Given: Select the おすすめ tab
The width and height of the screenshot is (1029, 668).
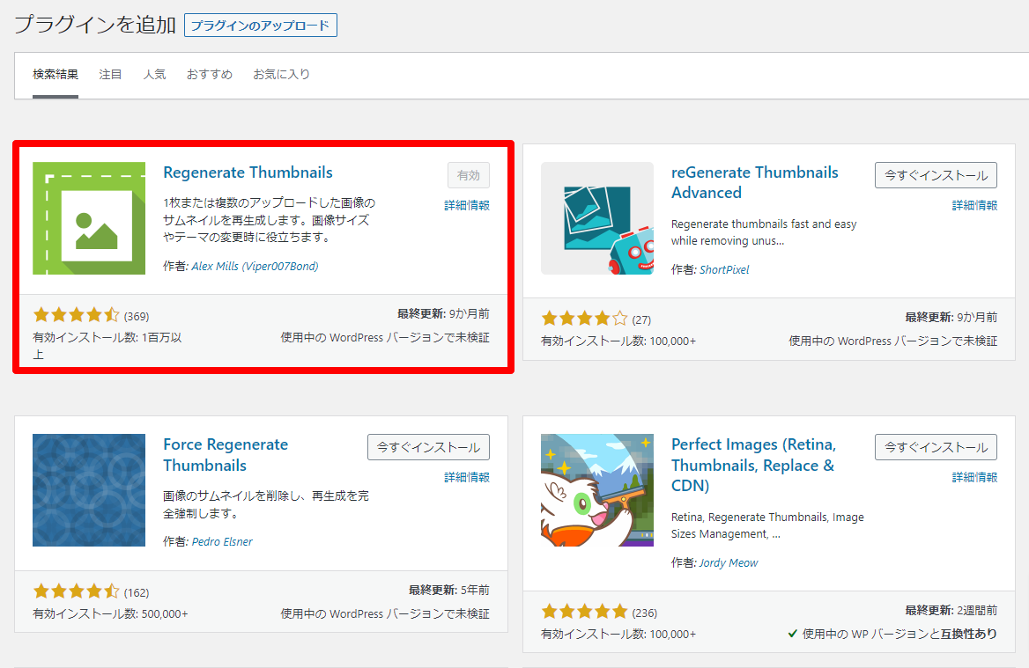Looking at the screenshot, I should click(x=210, y=75).
